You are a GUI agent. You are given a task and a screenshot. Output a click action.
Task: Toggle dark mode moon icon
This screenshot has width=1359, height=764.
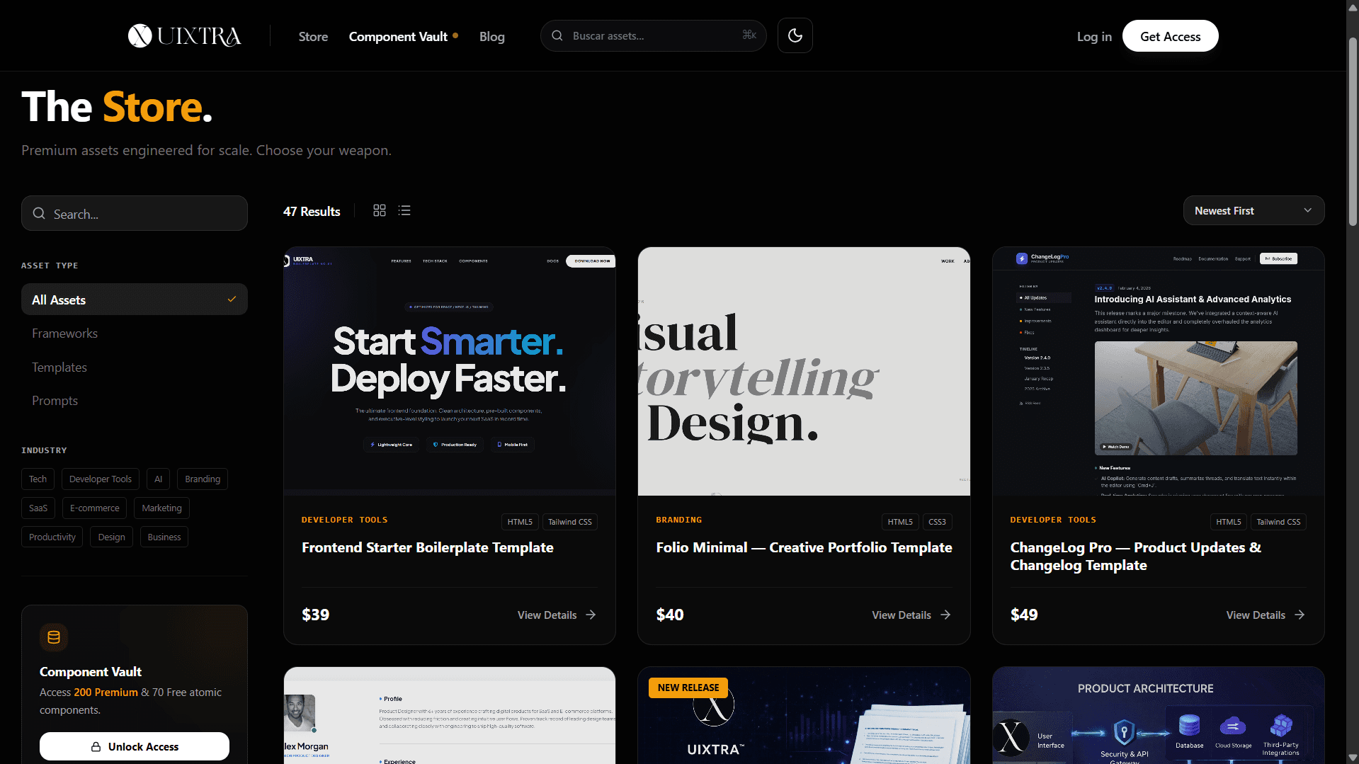tap(795, 36)
